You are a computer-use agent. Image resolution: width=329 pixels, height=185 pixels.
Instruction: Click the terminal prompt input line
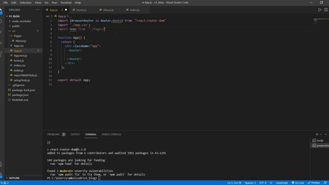pyautogui.click(x=74, y=178)
